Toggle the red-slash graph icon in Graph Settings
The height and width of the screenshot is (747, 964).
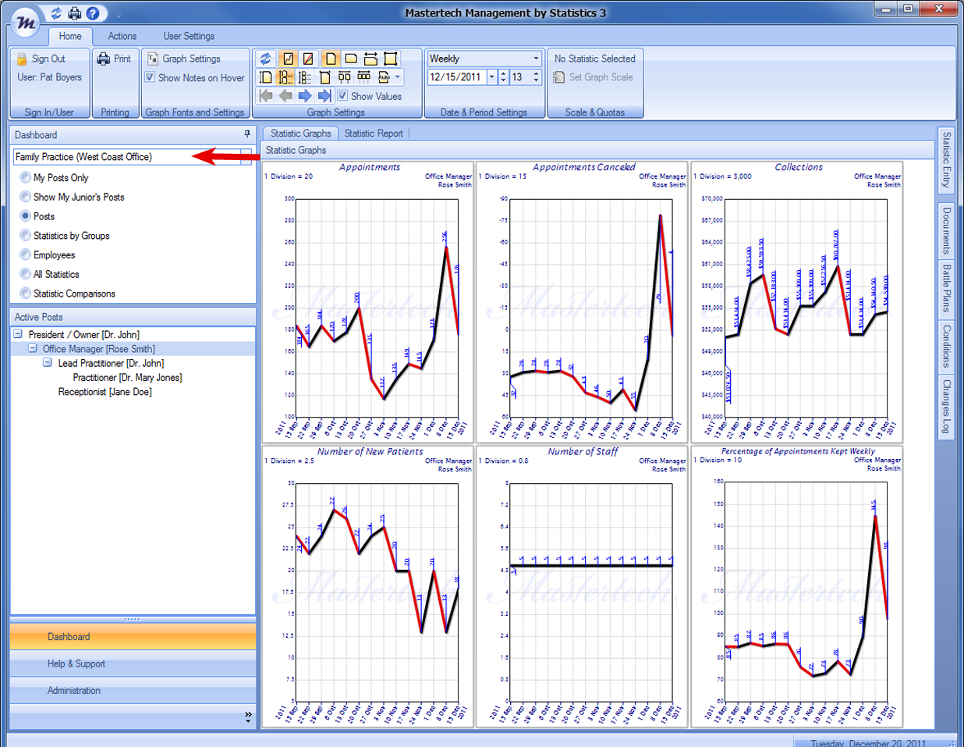(308, 59)
